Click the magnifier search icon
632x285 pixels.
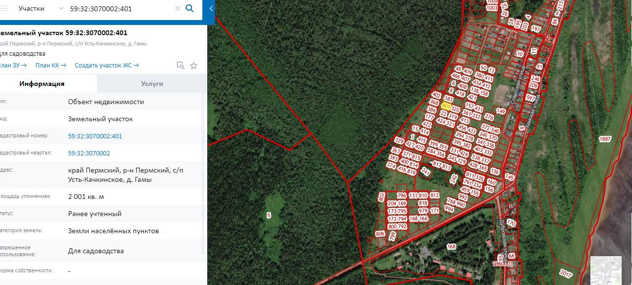click(190, 8)
